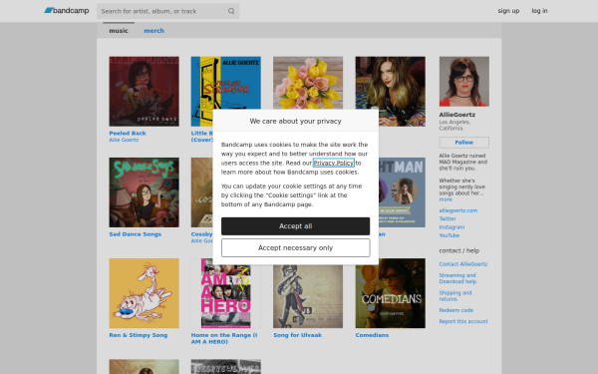Viewport: 598px width, 374px height.
Task: Open the Song for Ulvaak title link
Action: coord(297,335)
